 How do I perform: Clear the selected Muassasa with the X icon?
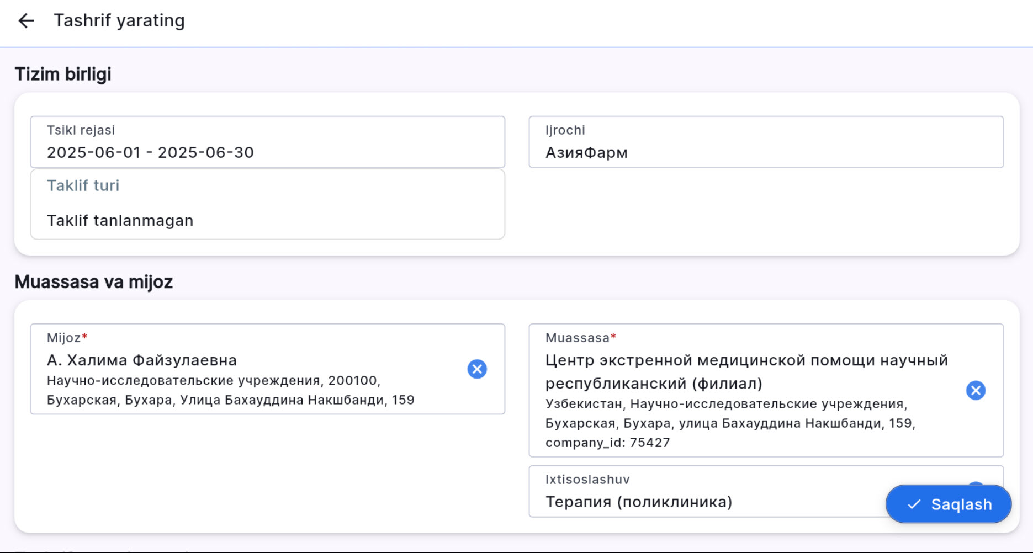point(976,391)
